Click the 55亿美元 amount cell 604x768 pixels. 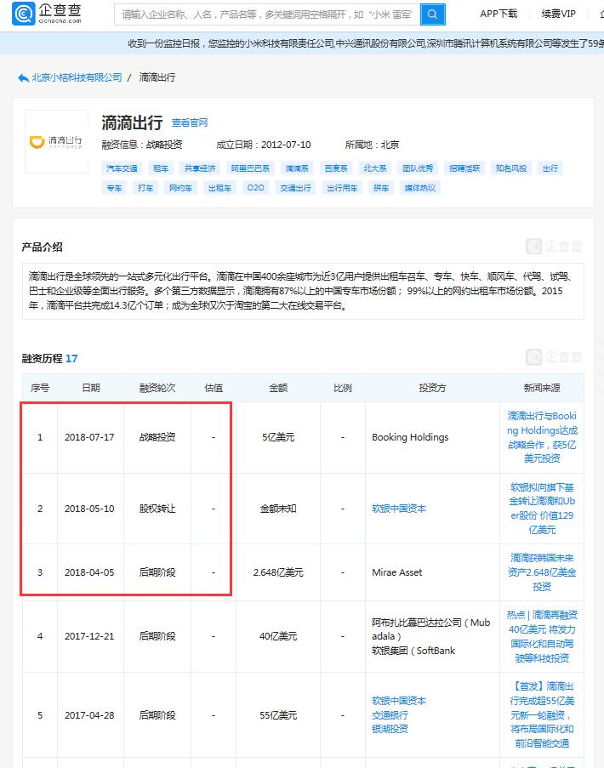278,715
